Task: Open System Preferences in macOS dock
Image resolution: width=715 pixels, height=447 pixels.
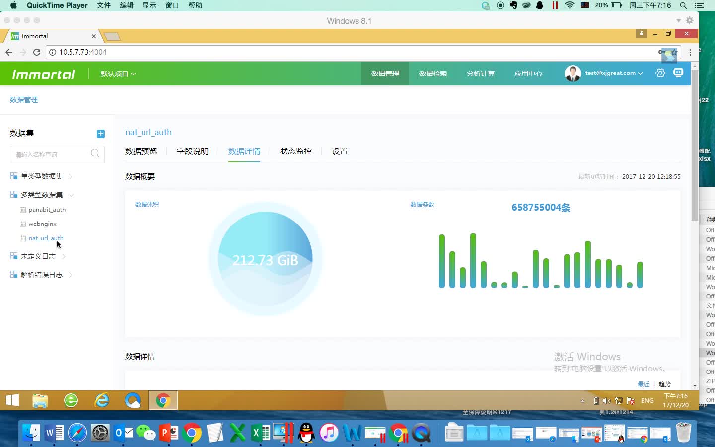Action: (100, 433)
